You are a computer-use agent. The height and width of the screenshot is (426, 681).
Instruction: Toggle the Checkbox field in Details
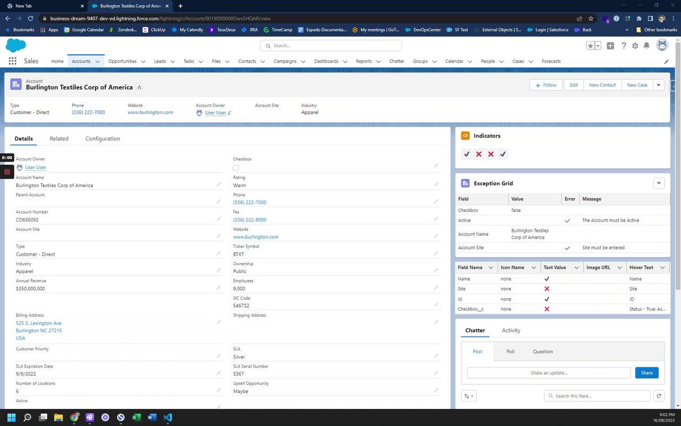(236, 168)
